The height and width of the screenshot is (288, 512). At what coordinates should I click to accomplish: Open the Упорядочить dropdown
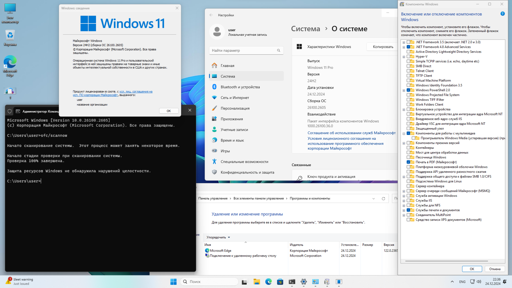(218, 237)
